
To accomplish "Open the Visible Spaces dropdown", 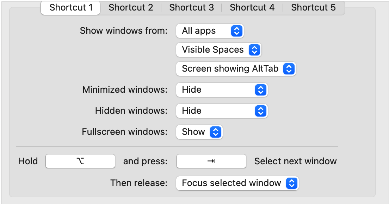I will tap(213, 50).
